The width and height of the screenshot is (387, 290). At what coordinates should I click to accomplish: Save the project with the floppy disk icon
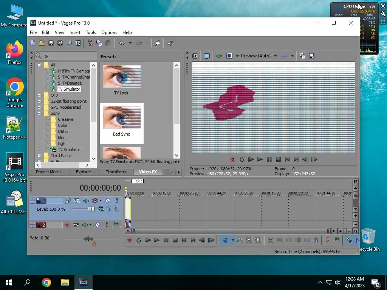tap(51, 43)
